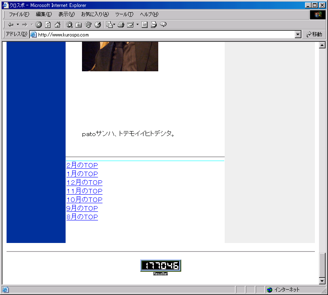Click the vertical scrollbar up arrow
Image resolution: width=328 pixels, height=295 pixels.
pos(322,45)
